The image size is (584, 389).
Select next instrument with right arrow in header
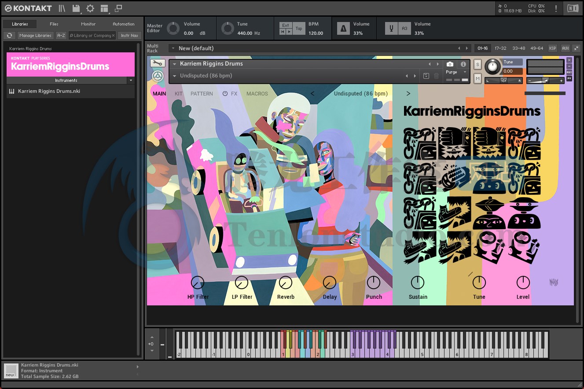(437, 64)
